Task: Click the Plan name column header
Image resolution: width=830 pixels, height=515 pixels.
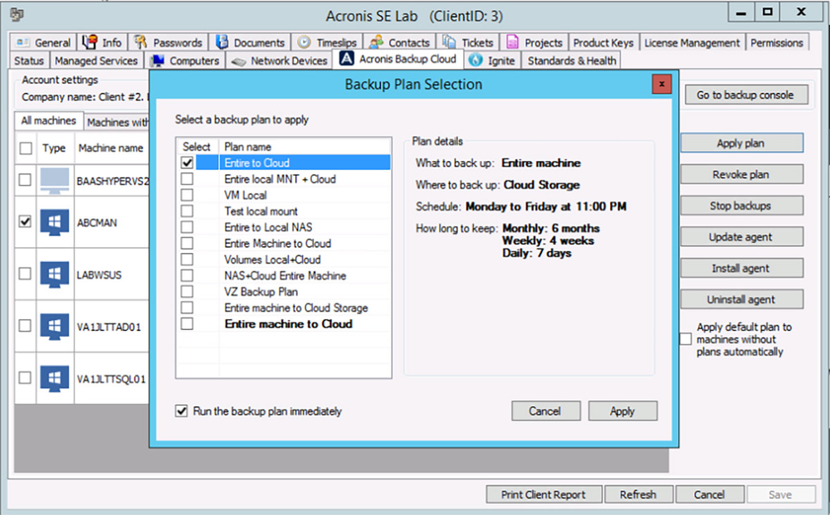Action: (x=305, y=147)
